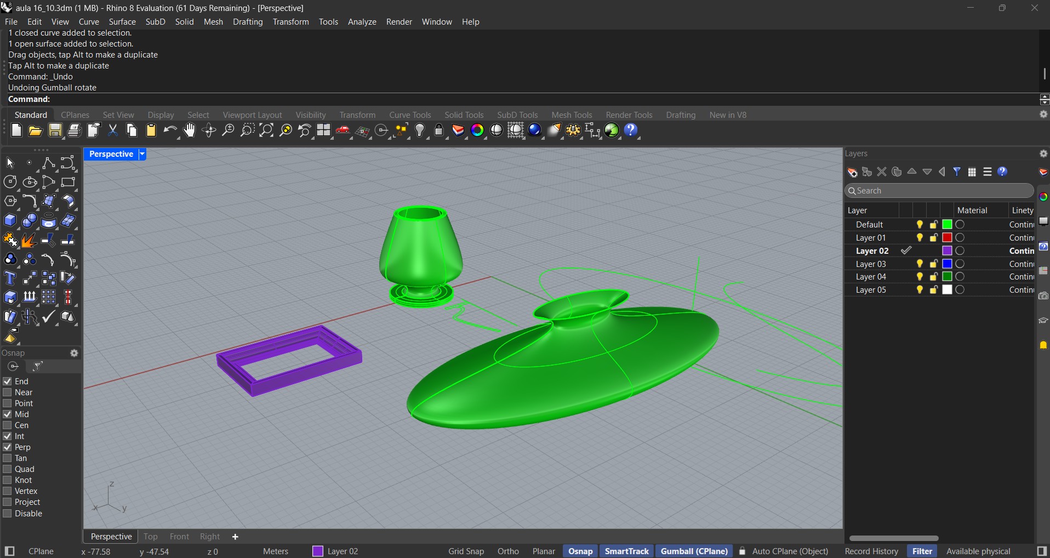
Task: Open the Layers panel hamburger menu
Action: pyautogui.click(x=987, y=172)
